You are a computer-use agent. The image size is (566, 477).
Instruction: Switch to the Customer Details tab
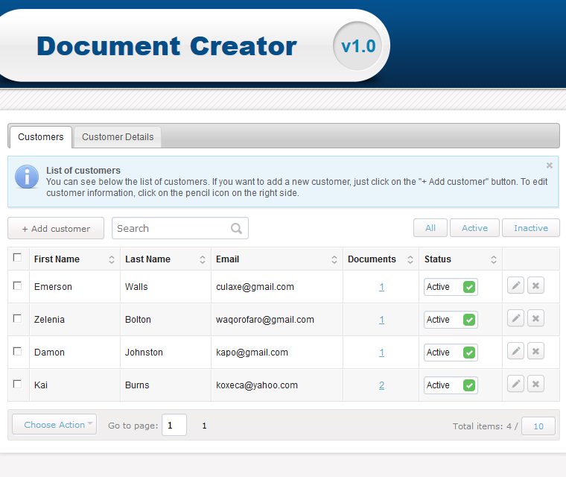click(x=118, y=137)
